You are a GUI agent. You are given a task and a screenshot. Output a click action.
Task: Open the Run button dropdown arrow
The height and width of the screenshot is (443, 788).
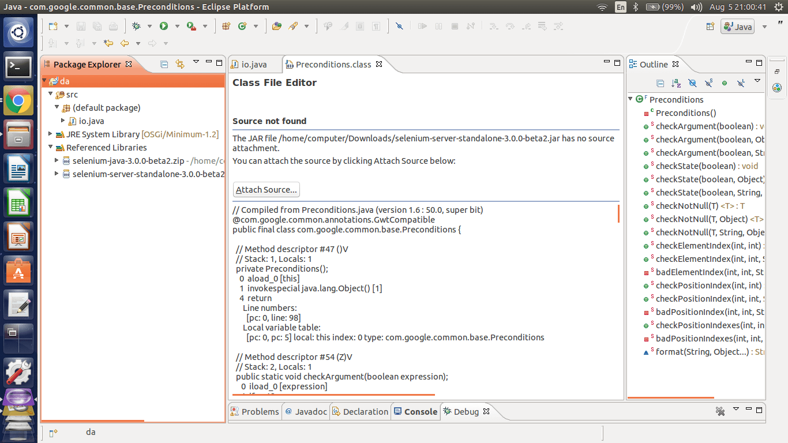177,26
